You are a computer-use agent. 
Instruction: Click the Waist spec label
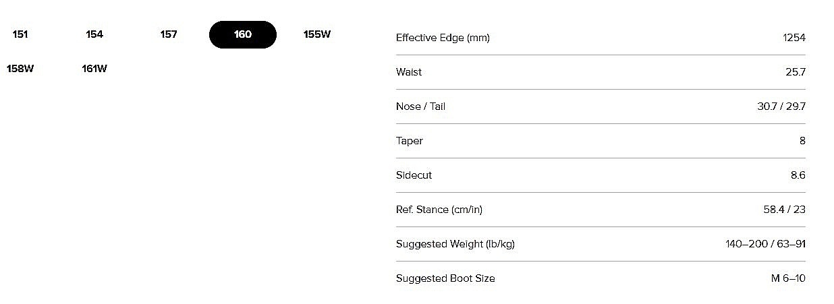(409, 72)
